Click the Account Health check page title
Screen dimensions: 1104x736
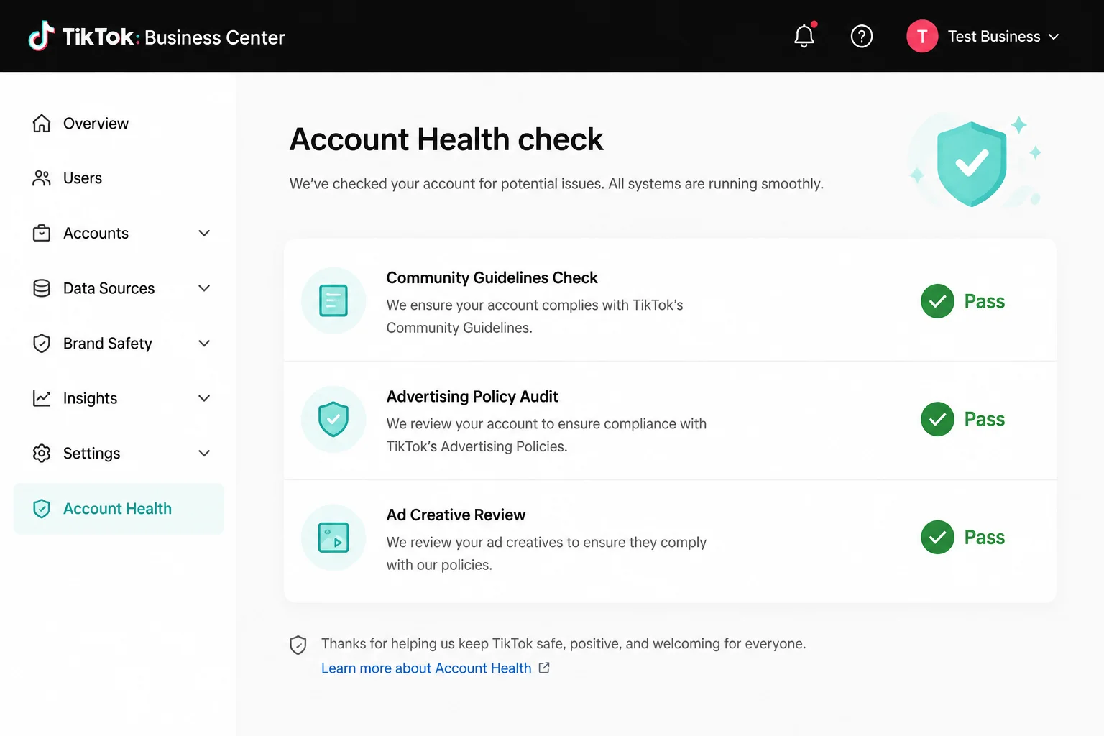pos(446,139)
